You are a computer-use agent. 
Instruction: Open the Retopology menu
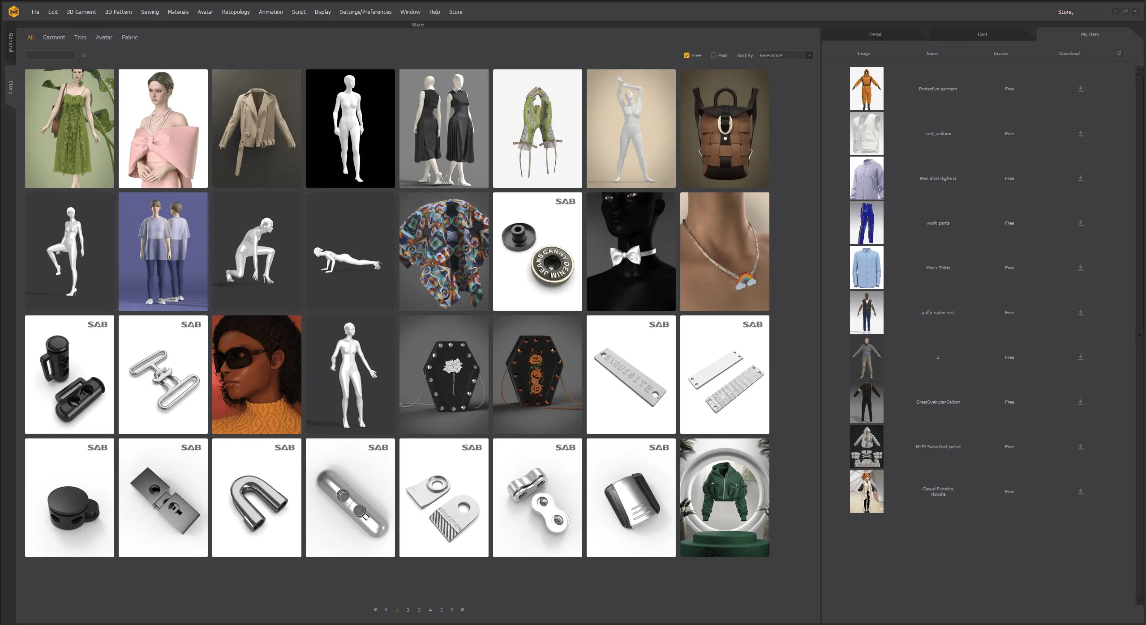click(x=236, y=12)
